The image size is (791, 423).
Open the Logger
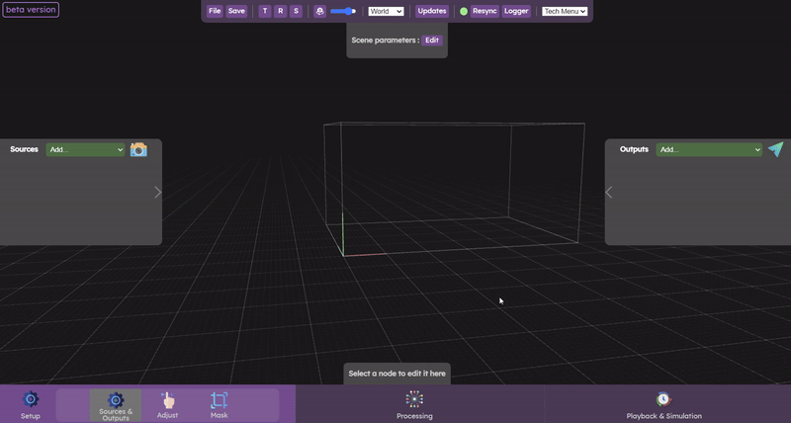(x=516, y=11)
